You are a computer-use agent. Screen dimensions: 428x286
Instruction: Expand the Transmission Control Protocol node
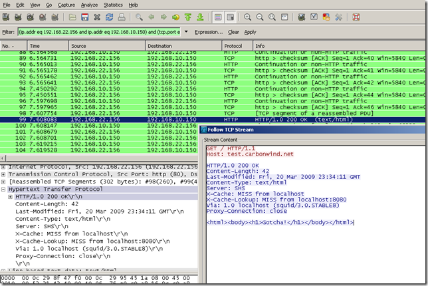click(4, 174)
